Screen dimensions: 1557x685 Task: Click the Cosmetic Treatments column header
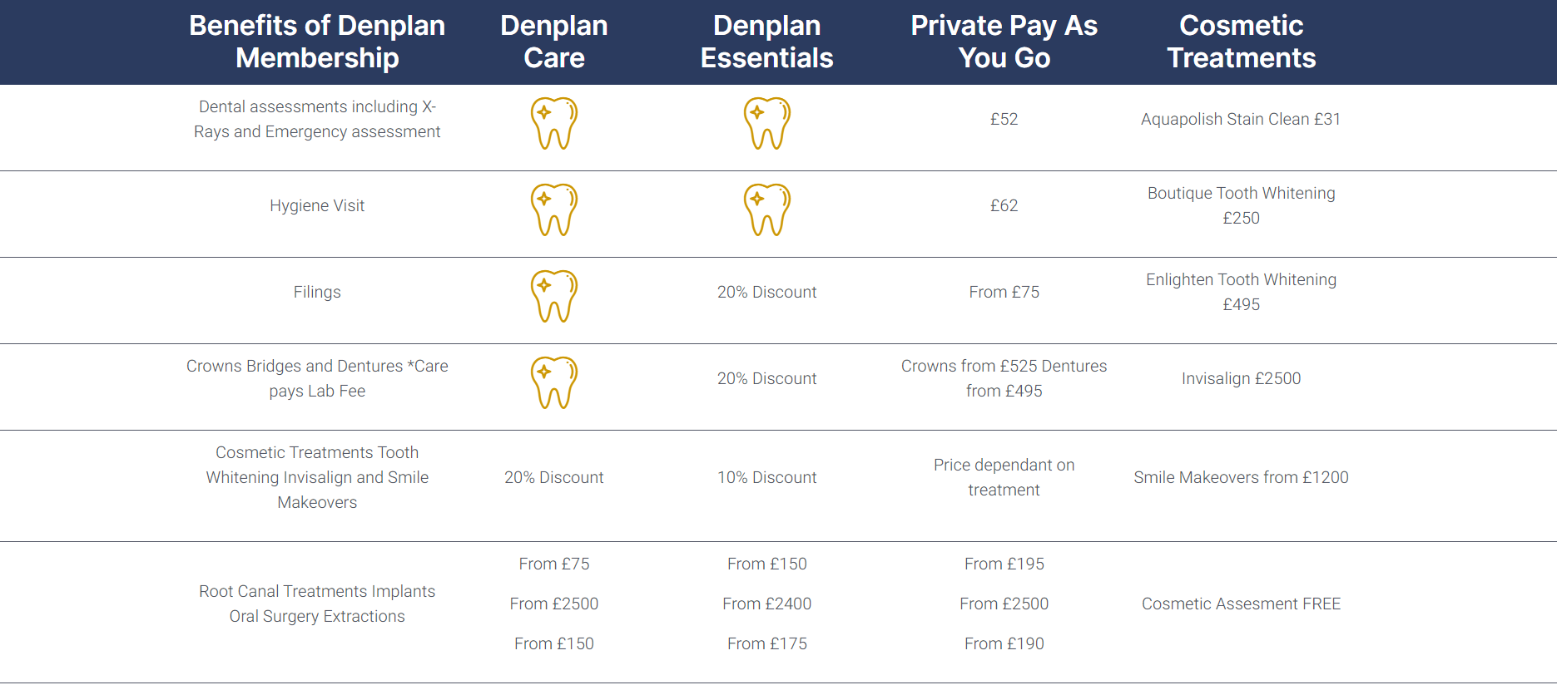(x=1242, y=42)
